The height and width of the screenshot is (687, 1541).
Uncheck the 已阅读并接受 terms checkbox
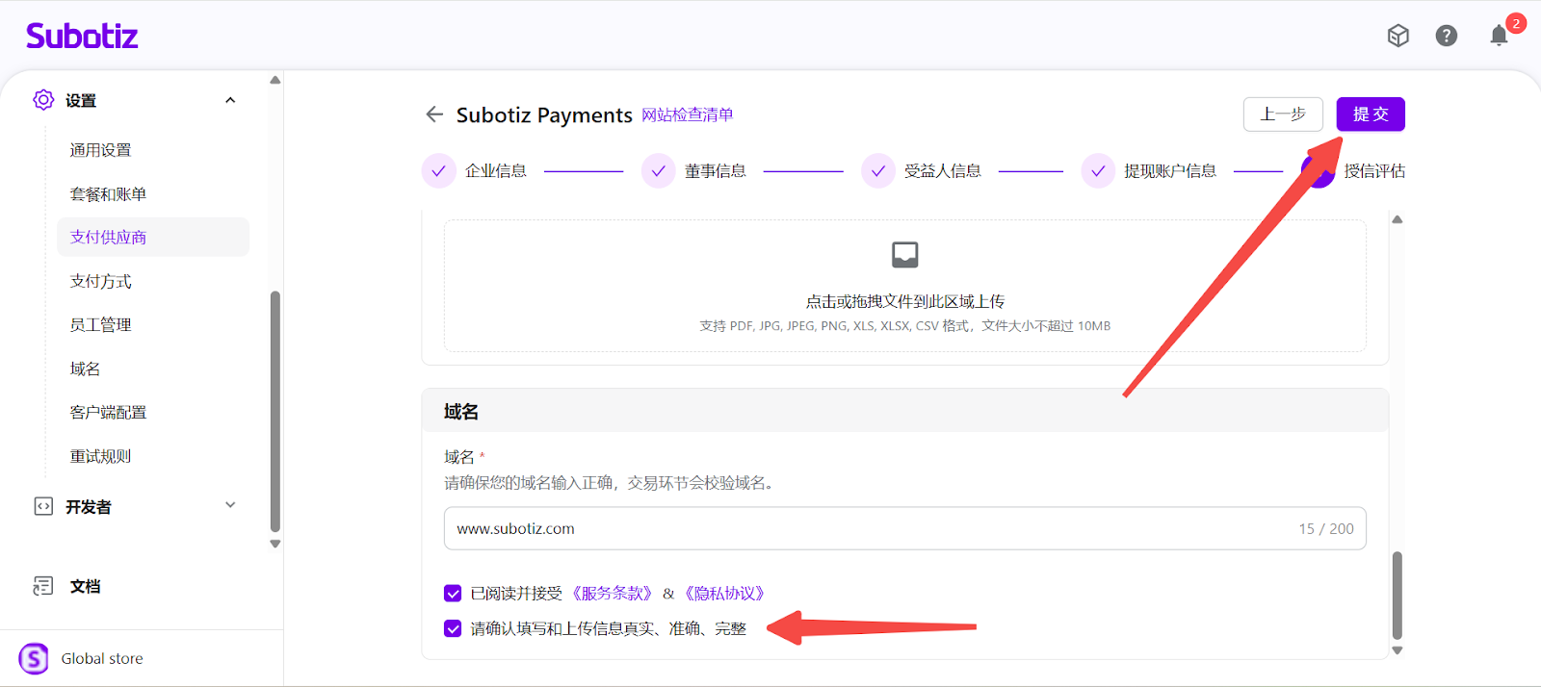tap(453, 594)
